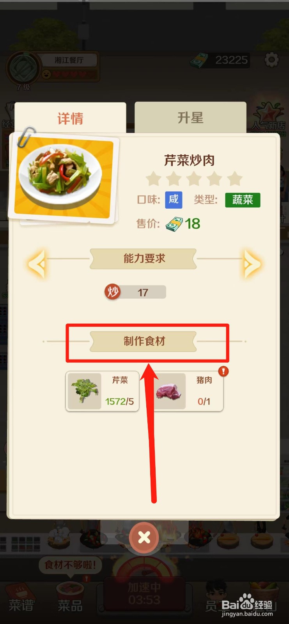Tap the cash icon beside price 18
This screenshot has width=289, height=624.
(x=174, y=224)
